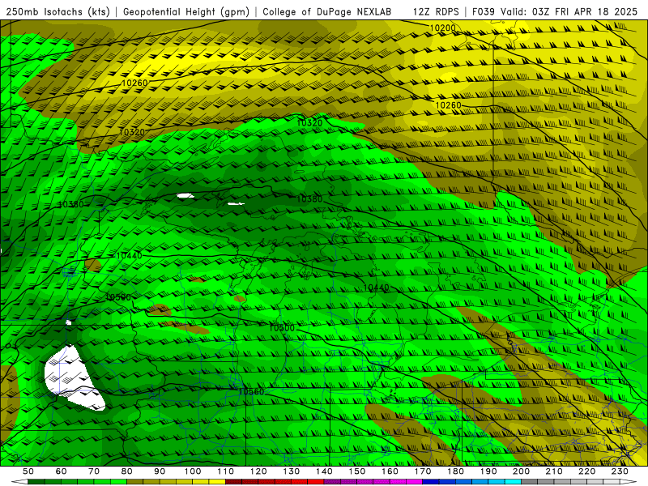Click the 'College of DuPage NEXLAB' text
The height and width of the screenshot is (486, 648).
327,12
